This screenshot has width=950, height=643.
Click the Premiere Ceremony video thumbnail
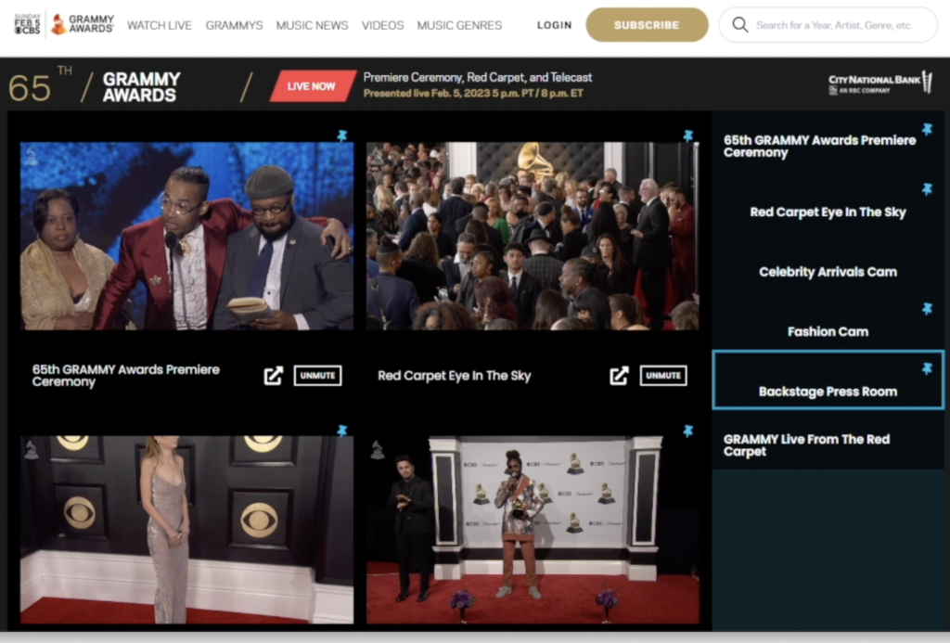(x=187, y=237)
